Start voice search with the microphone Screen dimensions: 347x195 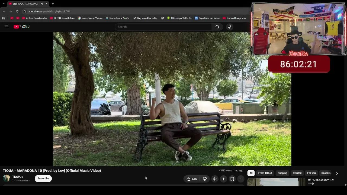coord(230,27)
